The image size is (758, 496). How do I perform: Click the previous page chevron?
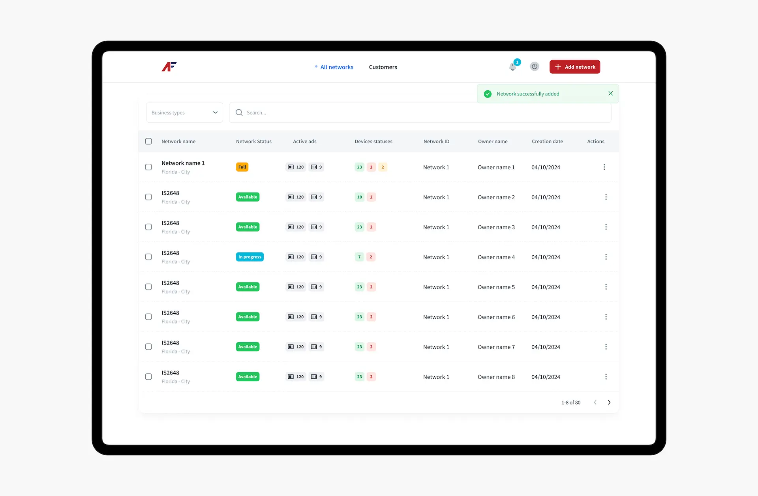pos(595,402)
